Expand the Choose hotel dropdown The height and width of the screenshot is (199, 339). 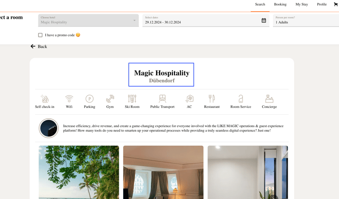(x=88, y=20)
